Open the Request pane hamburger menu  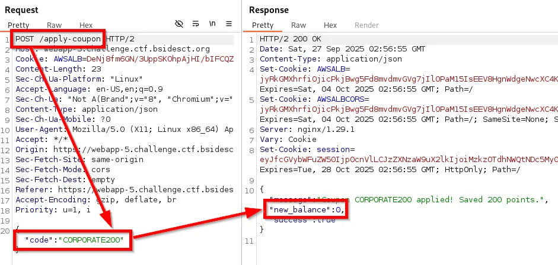click(228, 24)
